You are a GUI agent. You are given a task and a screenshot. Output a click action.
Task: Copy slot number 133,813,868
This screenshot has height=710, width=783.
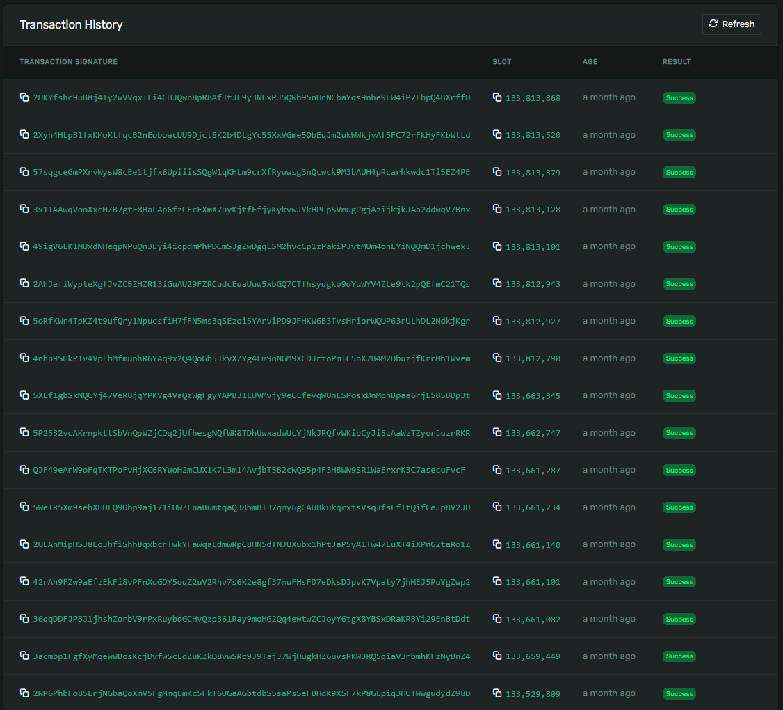click(497, 97)
